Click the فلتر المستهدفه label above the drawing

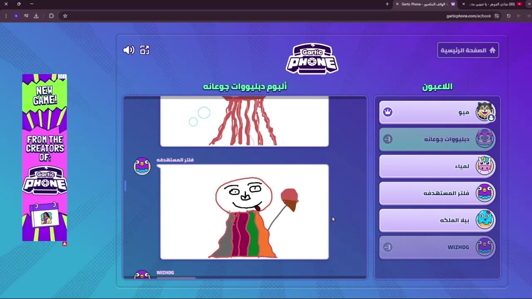pyautogui.click(x=175, y=160)
